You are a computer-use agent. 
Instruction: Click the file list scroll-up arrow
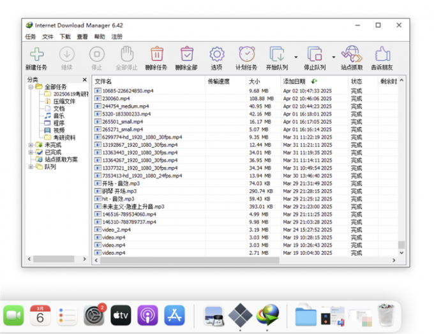(401, 80)
